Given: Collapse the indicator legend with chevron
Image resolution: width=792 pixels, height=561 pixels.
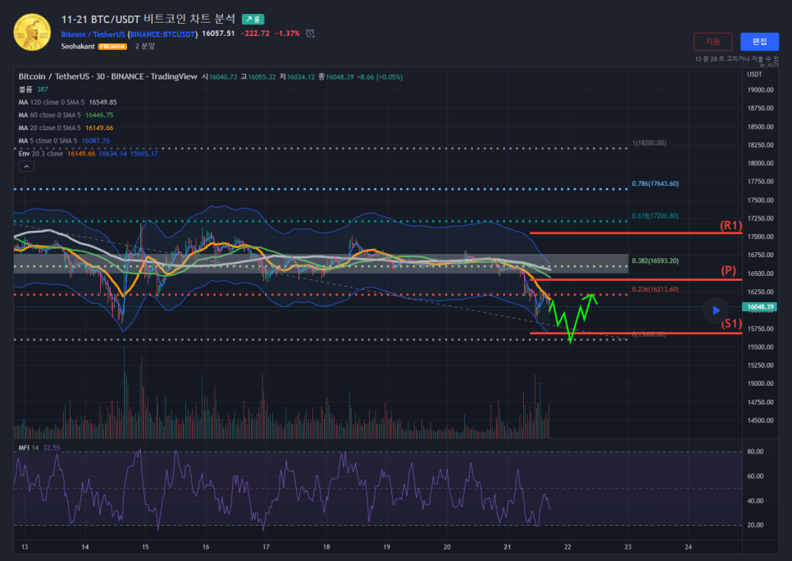Looking at the screenshot, I should (x=25, y=166).
